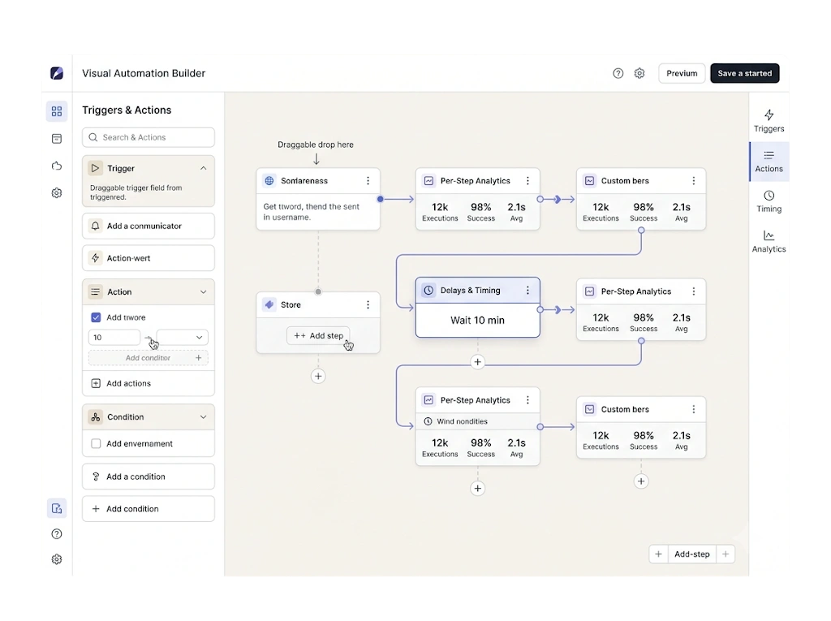Image resolution: width=831 pixels, height=621 pixels.
Task: Click the Wait 10 min box
Action: (477, 321)
